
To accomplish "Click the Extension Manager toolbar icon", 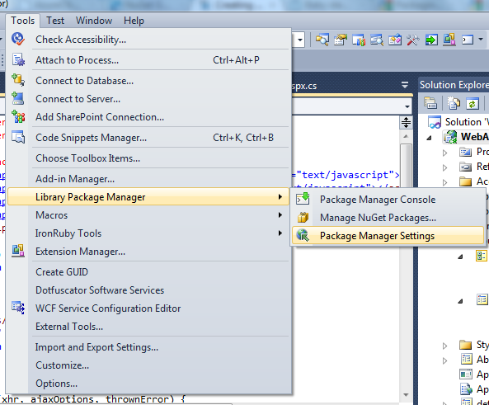I will (449, 40).
